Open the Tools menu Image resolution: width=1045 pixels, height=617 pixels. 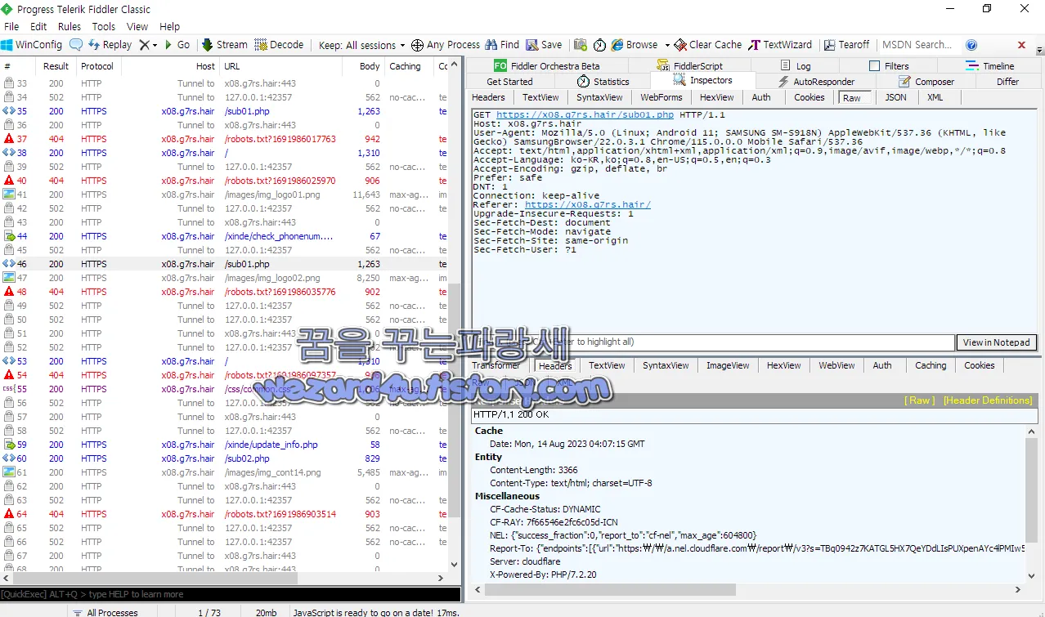click(104, 26)
